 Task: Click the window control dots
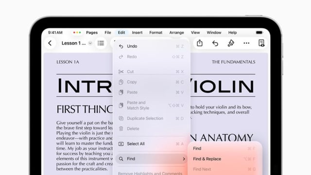pyautogui.click(x=77, y=33)
